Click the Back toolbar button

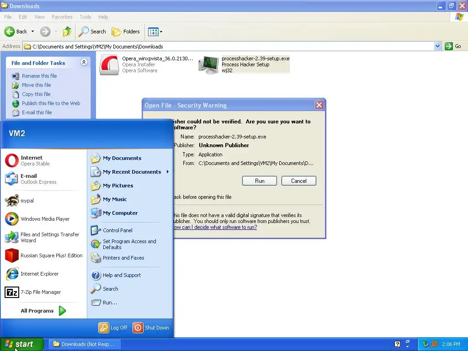tap(16, 32)
